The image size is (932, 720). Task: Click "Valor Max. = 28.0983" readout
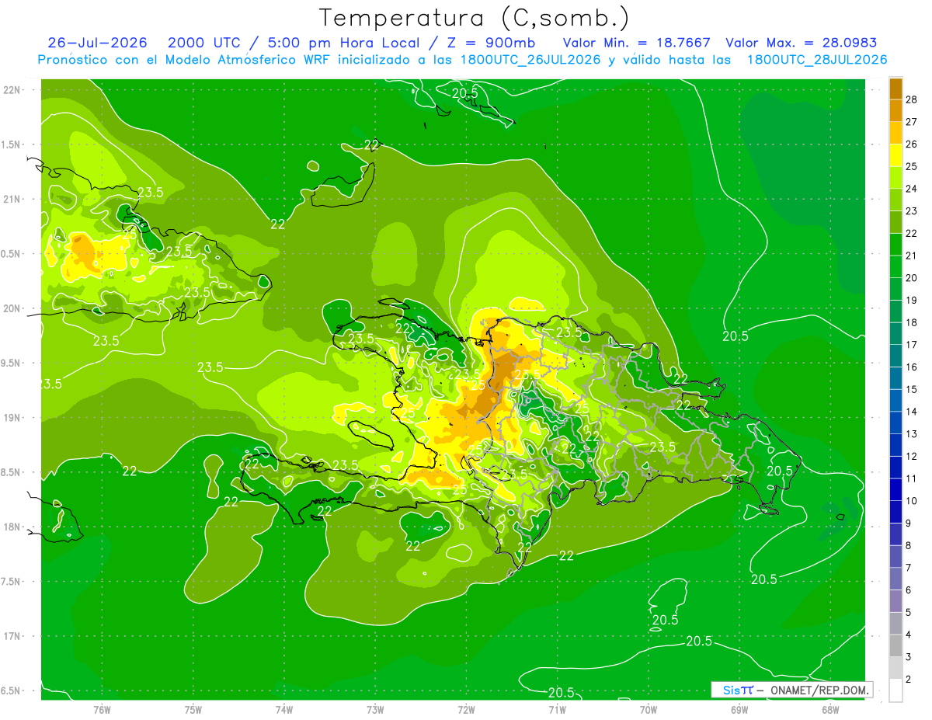pyautogui.click(x=801, y=43)
